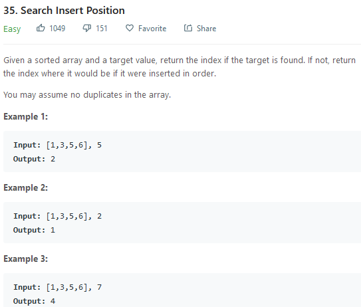
Task: Click the Example 1 heading
Action: 25,117
